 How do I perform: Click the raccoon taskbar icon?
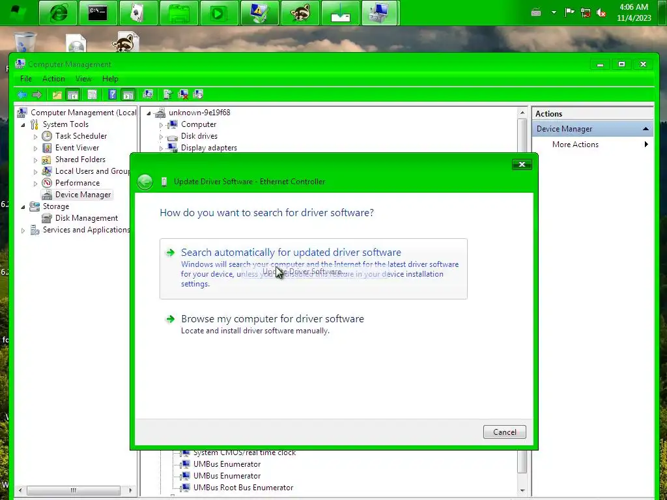click(300, 13)
